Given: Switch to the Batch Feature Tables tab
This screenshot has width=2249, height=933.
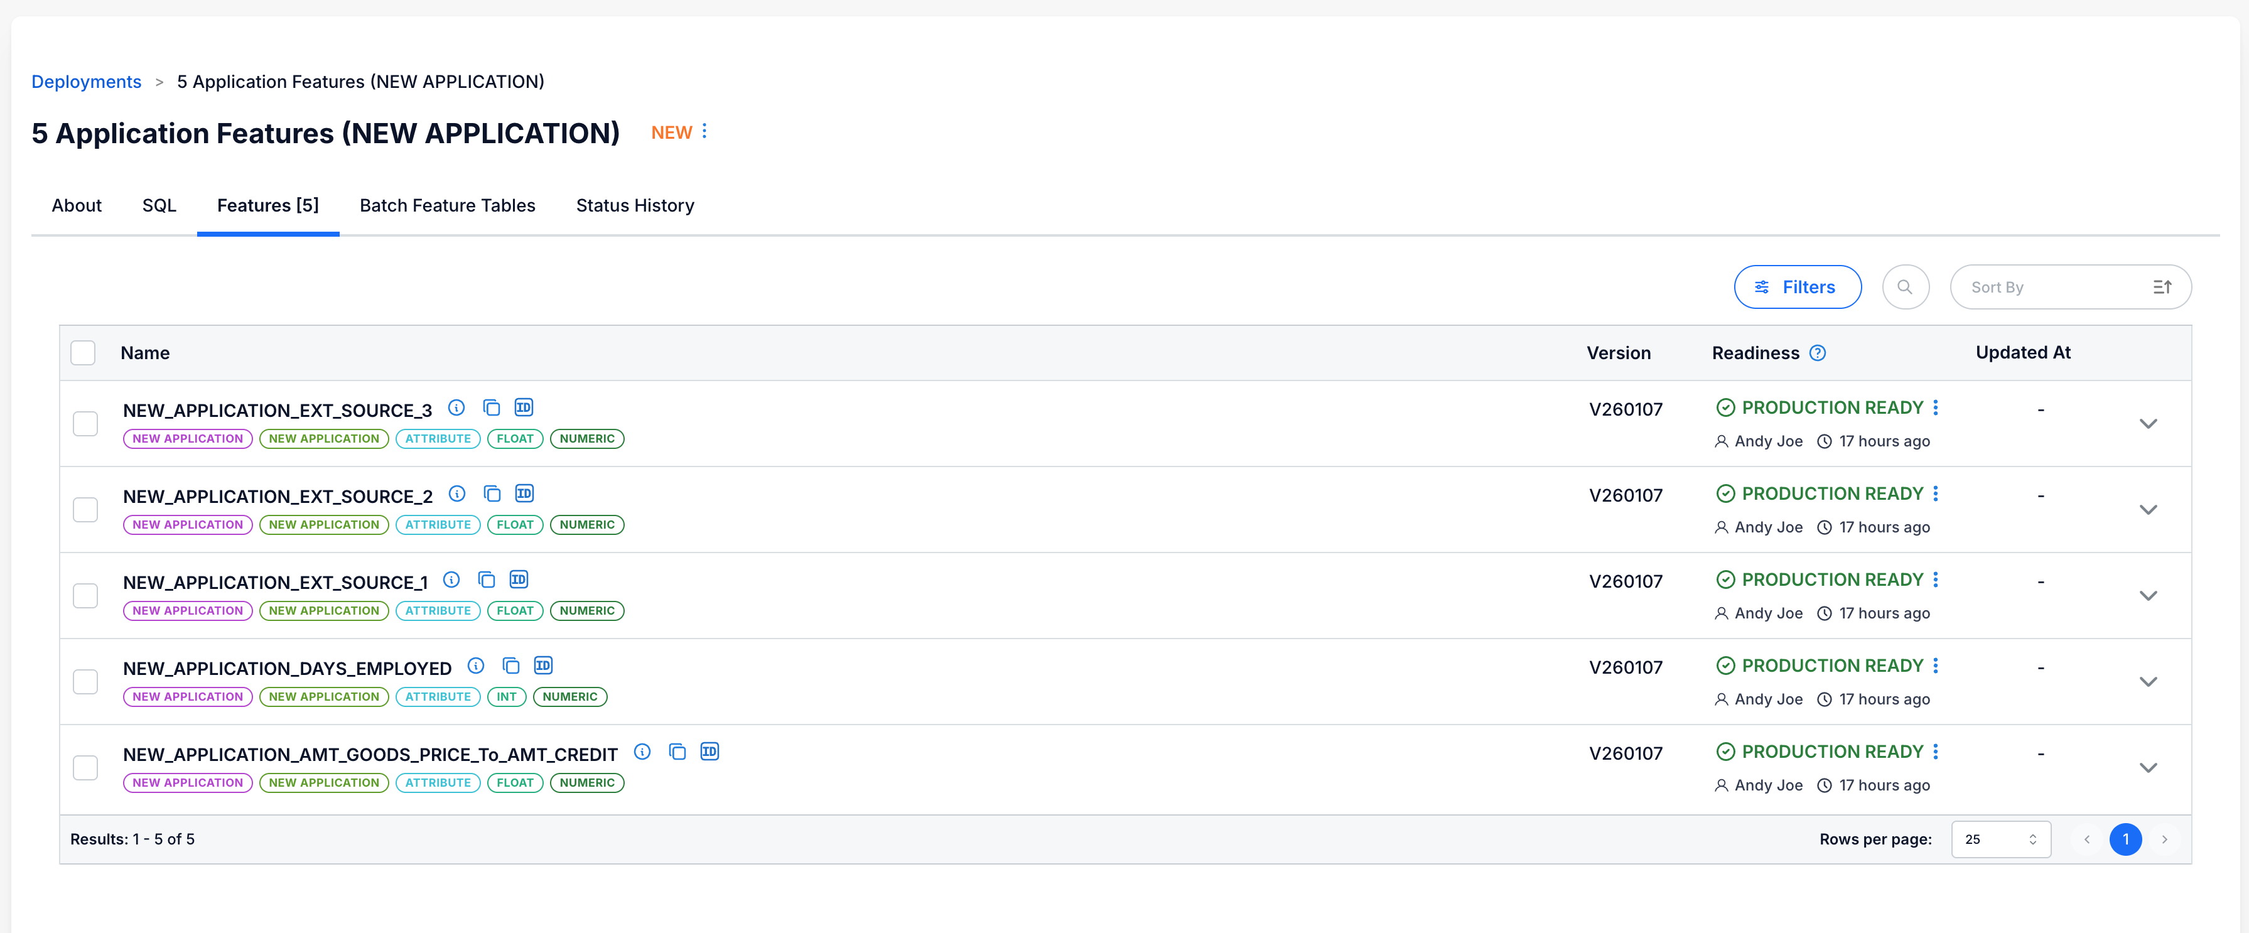Looking at the screenshot, I should 447,205.
